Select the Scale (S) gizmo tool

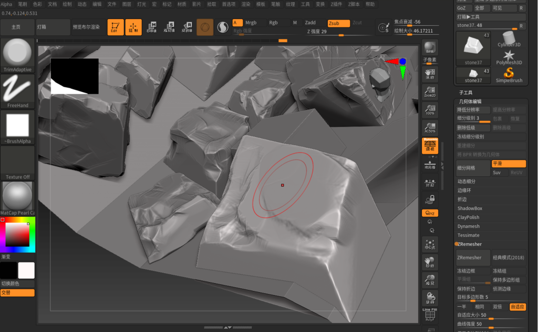[169, 27]
